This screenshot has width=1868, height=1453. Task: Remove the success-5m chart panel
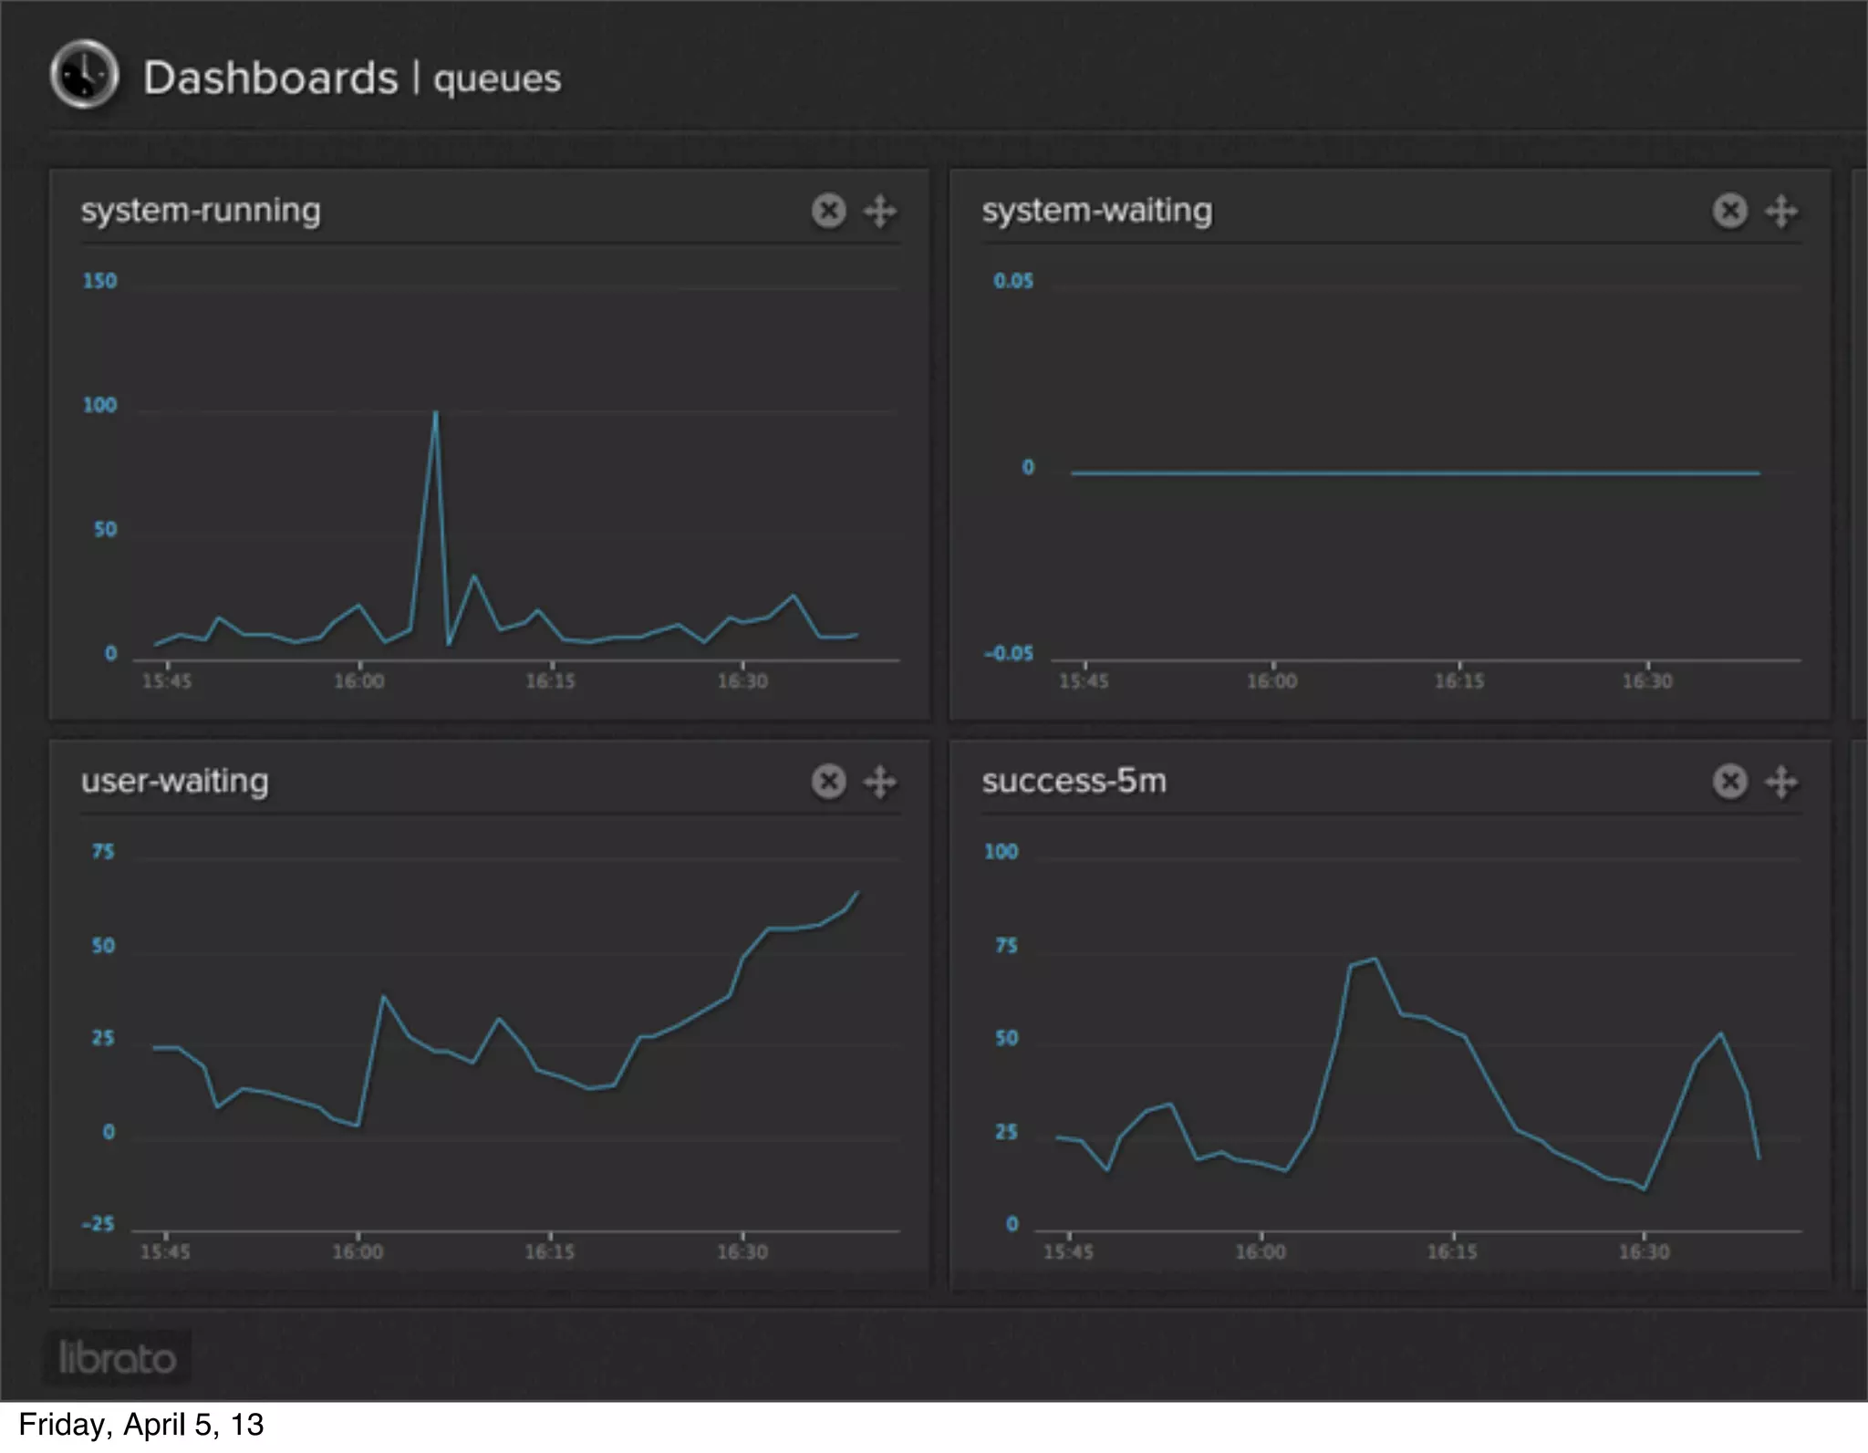pos(1729,782)
